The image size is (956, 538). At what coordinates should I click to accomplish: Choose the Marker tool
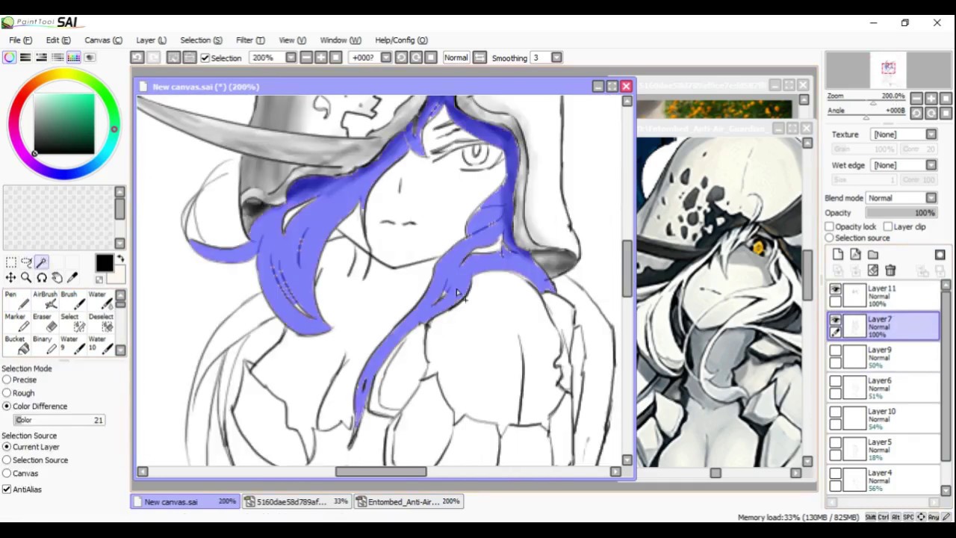click(x=15, y=323)
